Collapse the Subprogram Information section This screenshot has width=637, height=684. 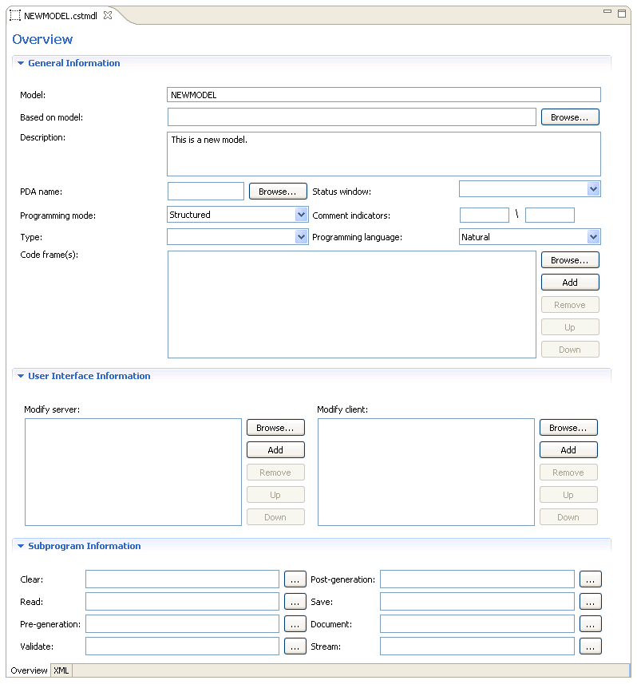[x=21, y=546]
